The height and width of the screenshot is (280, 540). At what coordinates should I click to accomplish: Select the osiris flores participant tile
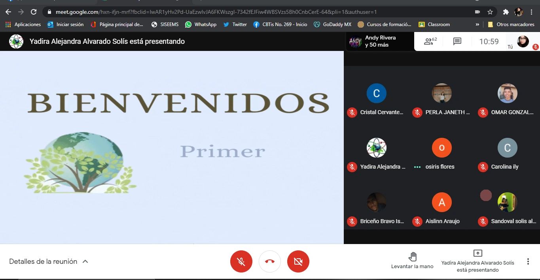(x=441, y=152)
